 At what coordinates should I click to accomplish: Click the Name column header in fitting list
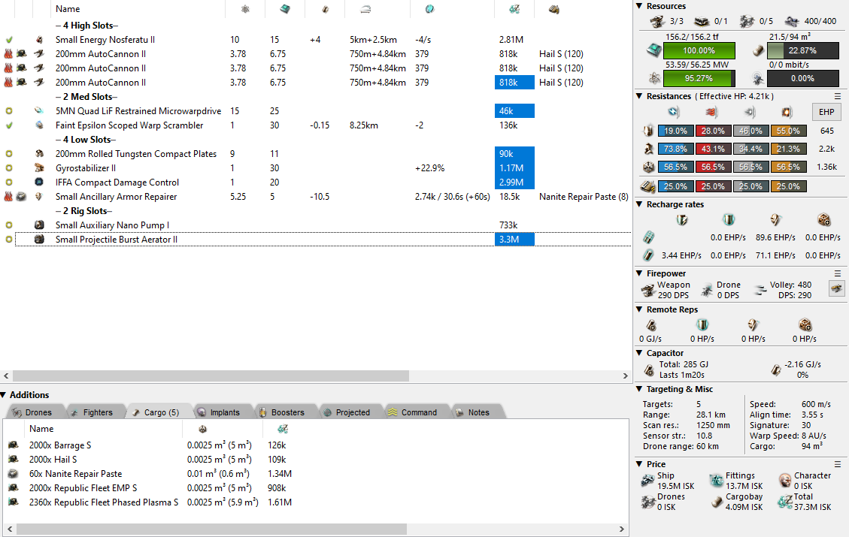click(68, 9)
